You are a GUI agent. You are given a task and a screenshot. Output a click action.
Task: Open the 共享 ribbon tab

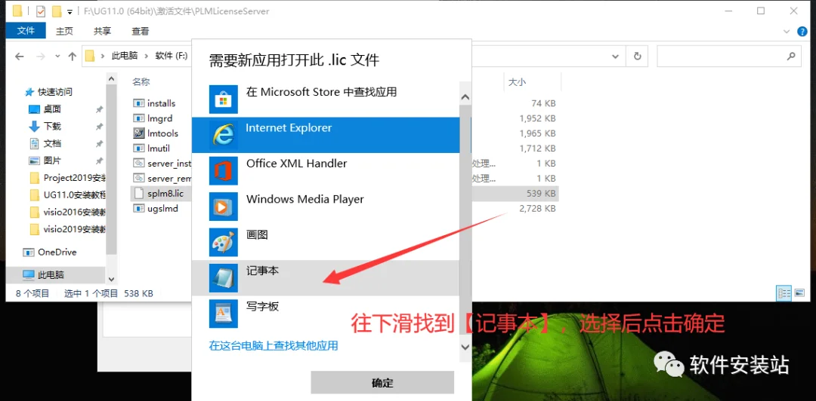(x=102, y=31)
